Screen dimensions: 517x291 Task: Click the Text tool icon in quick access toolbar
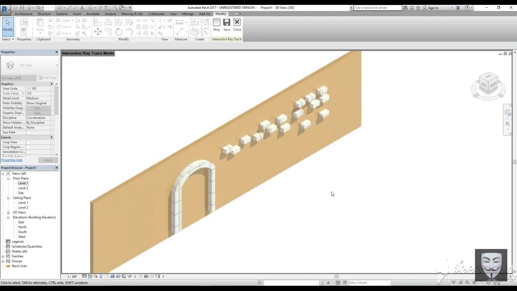coord(82,8)
